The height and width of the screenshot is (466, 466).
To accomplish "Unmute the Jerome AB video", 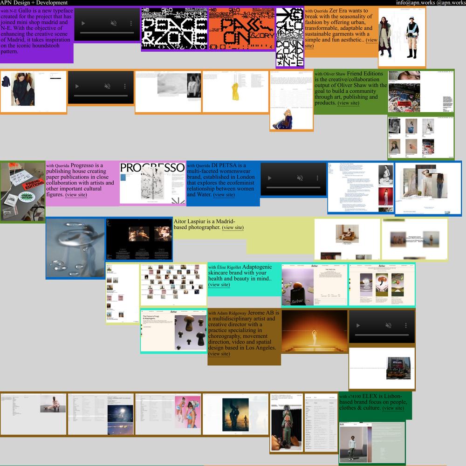I will click(389, 325).
